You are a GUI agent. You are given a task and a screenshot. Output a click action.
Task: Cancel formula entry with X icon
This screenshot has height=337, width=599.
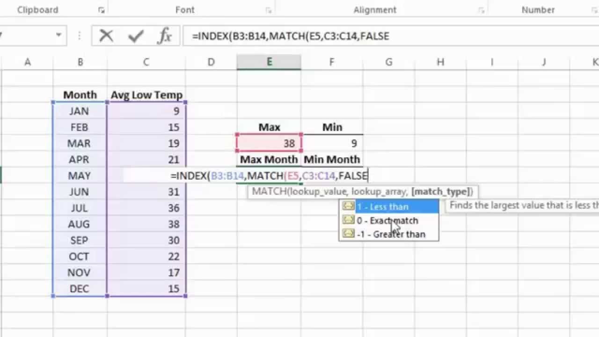(x=106, y=36)
